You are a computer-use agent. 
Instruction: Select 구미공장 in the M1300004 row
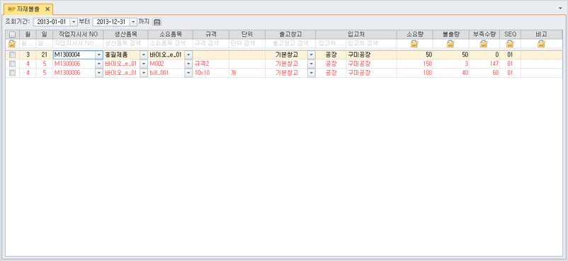tap(371, 54)
